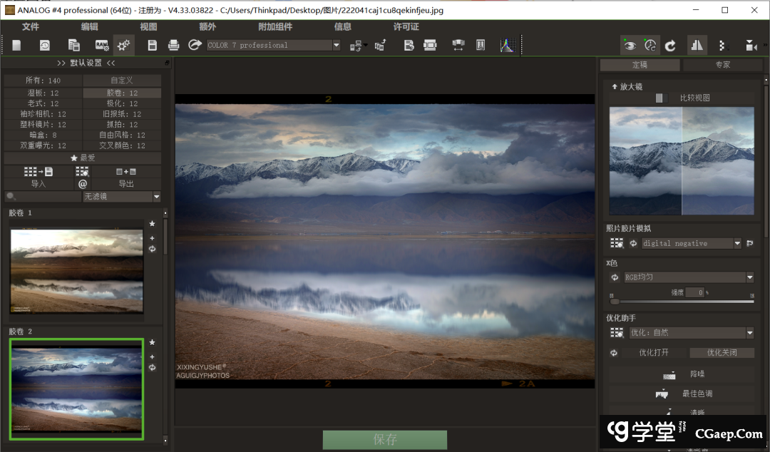Expand the digital negative film dropdown

[x=737, y=243]
